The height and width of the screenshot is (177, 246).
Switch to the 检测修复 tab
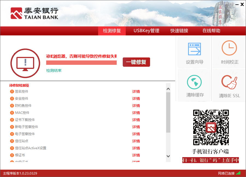click(112, 31)
